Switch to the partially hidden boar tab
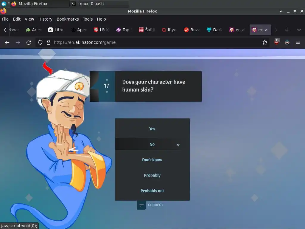The height and width of the screenshot is (229, 305). point(15,30)
